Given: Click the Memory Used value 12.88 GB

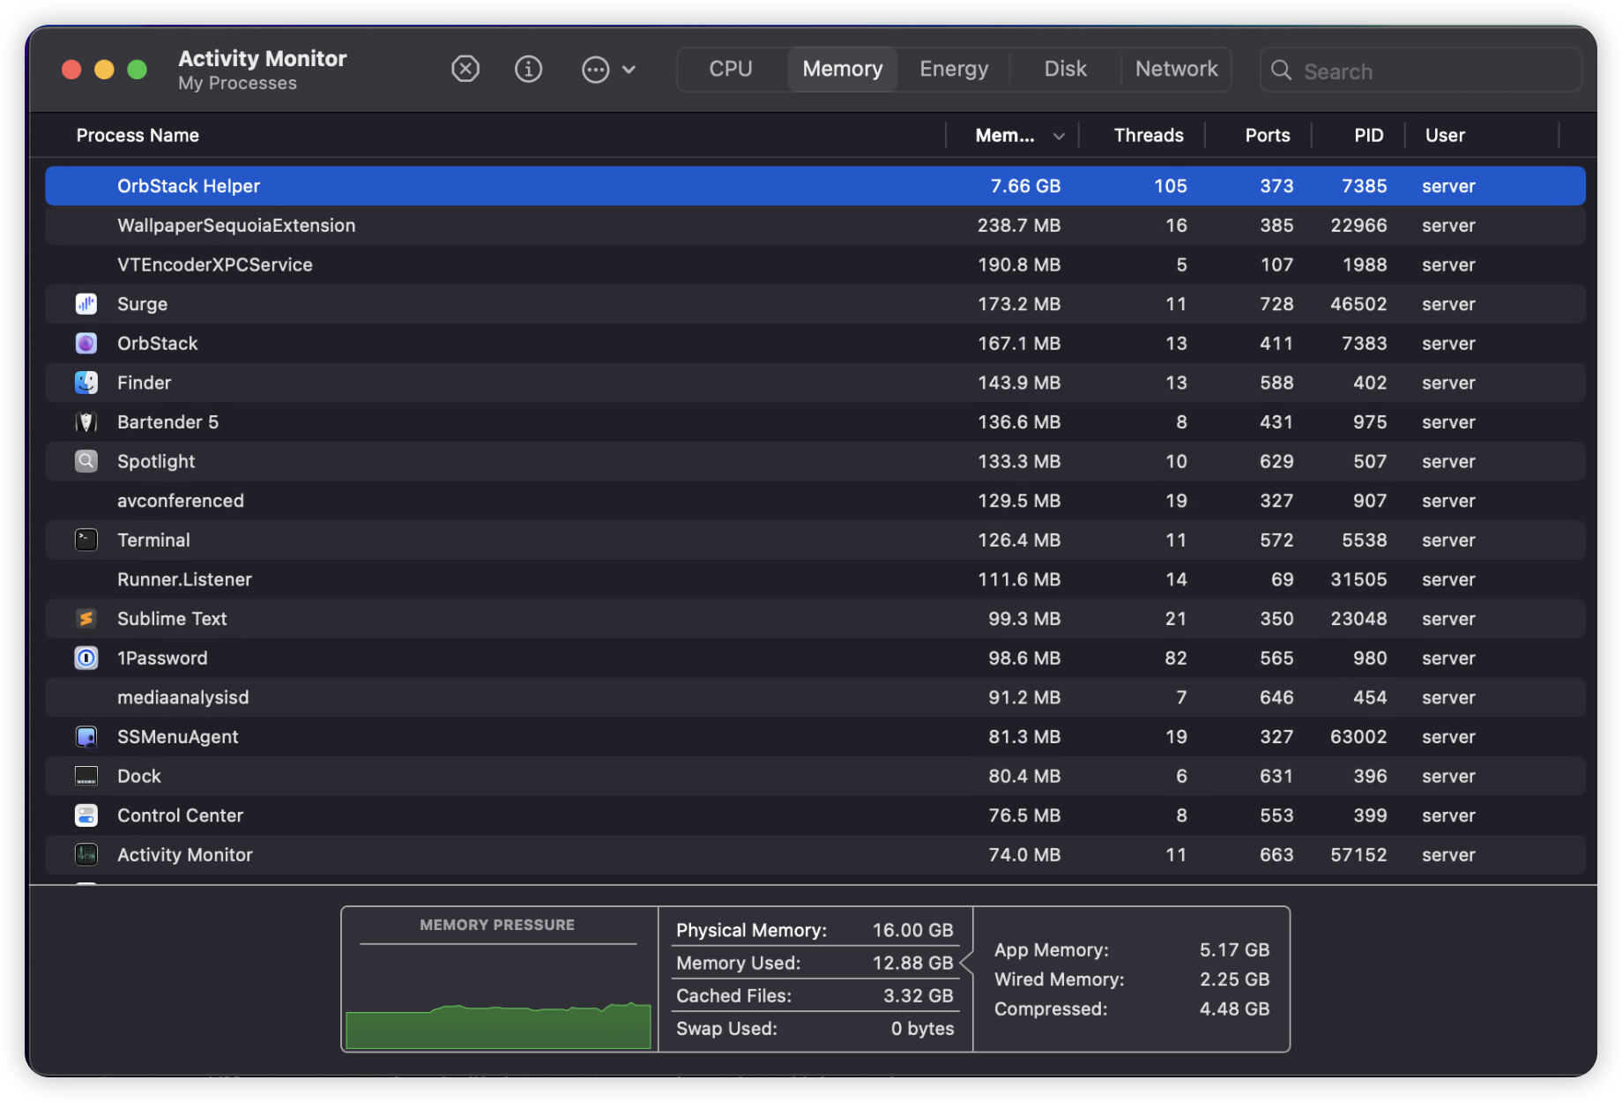Looking at the screenshot, I should coord(912,963).
